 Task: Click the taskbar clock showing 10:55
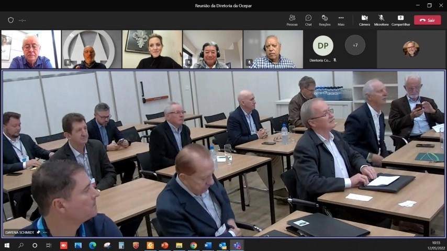pyautogui.click(x=436, y=245)
